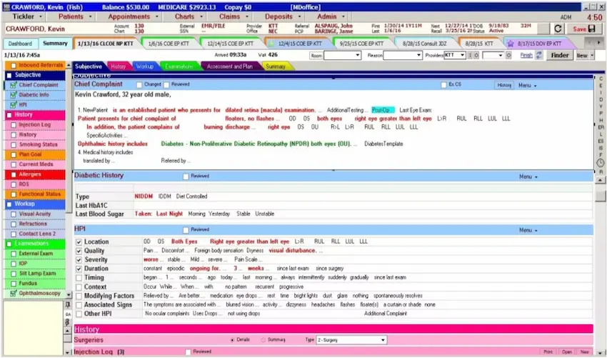Open the Claims menu
This screenshot has width=607, height=358.
(233, 16)
